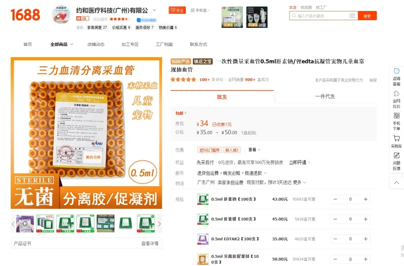Click the 举报 report link
The height and width of the screenshot is (266, 404).
pyautogui.click(x=373, y=80)
